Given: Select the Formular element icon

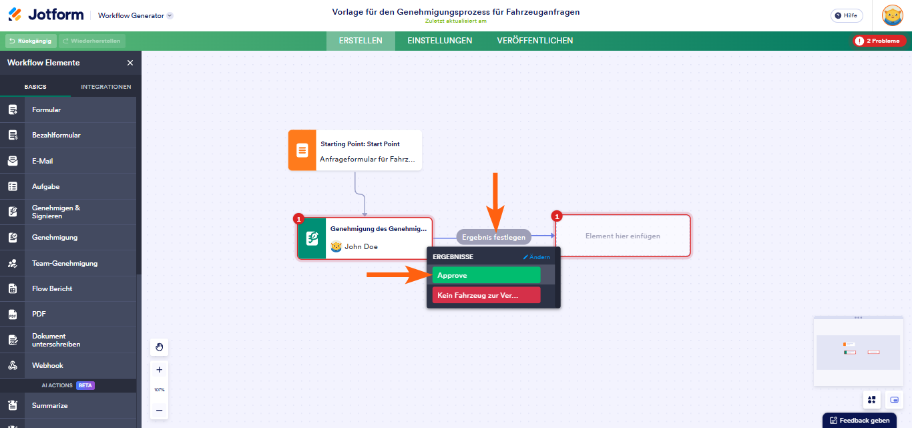Looking at the screenshot, I should [x=12, y=109].
